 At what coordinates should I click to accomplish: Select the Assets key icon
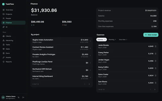[x=4, y=57]
